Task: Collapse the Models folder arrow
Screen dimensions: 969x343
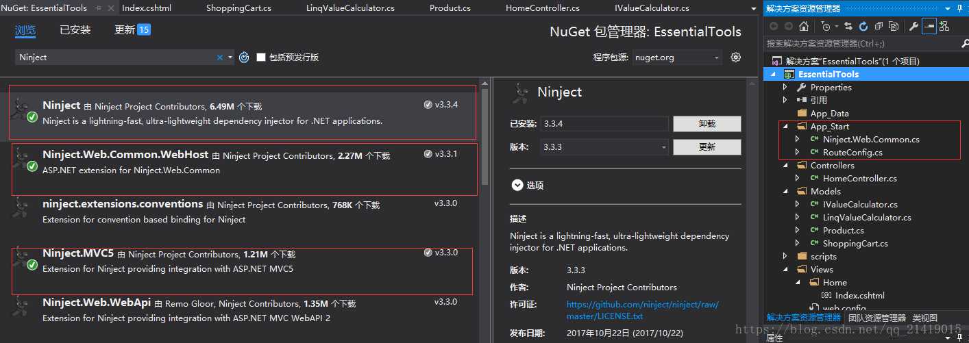Action: (x=786, y=191)
